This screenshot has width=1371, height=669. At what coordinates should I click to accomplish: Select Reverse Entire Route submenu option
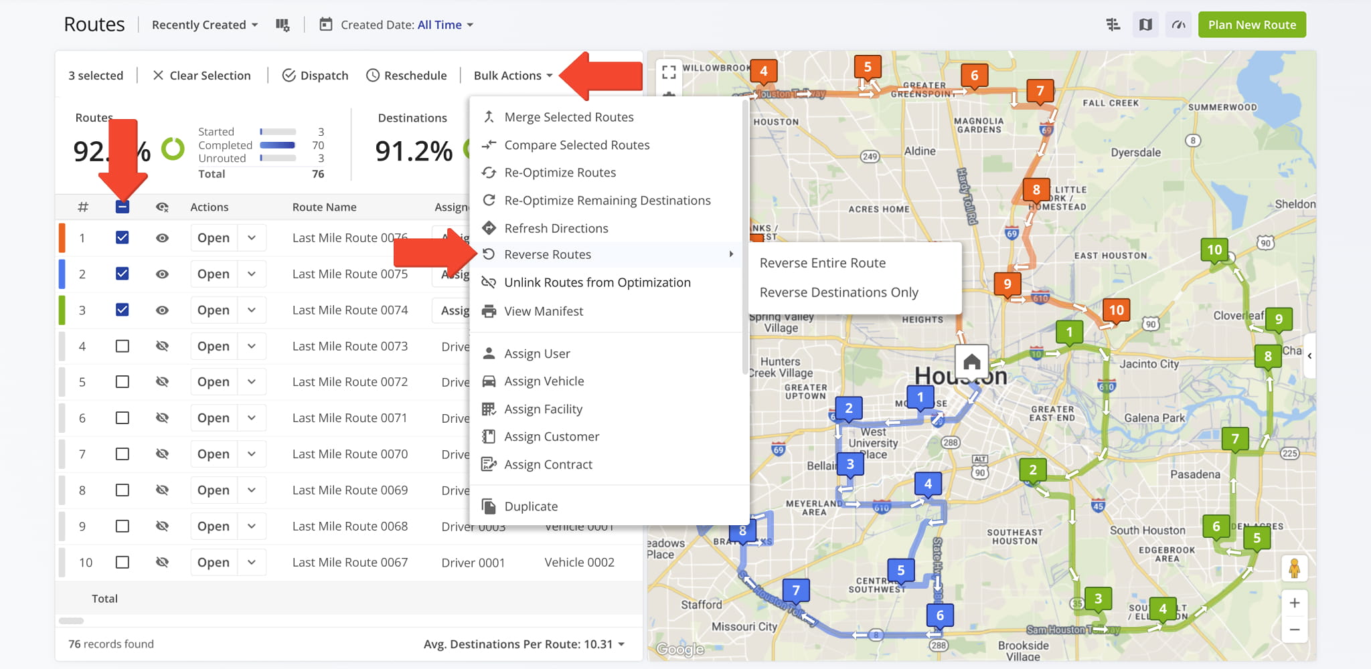(822, 263)
